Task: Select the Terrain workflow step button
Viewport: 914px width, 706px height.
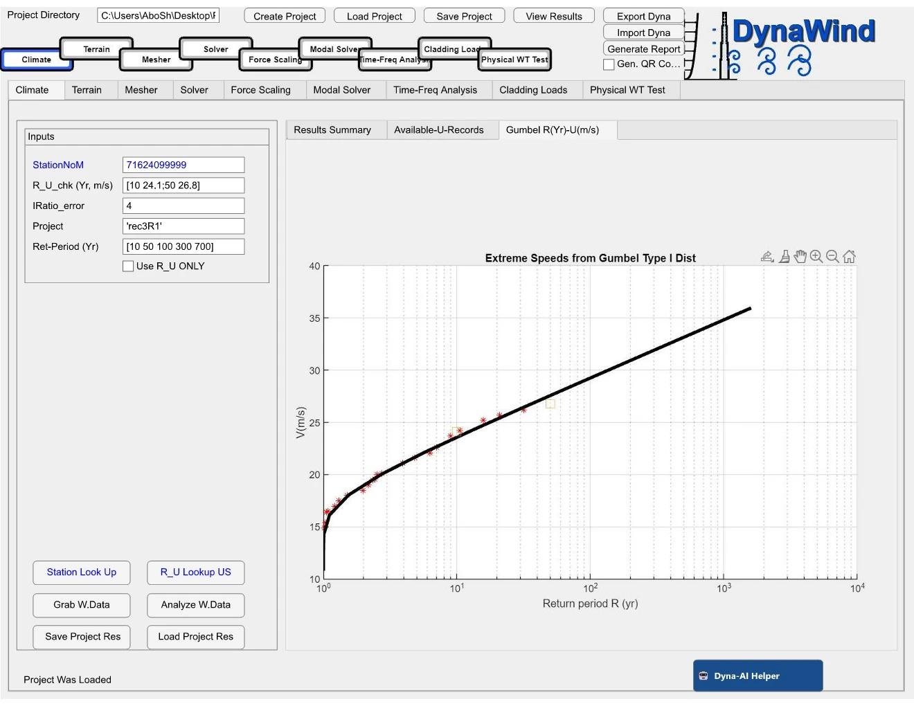Action: 96,49
